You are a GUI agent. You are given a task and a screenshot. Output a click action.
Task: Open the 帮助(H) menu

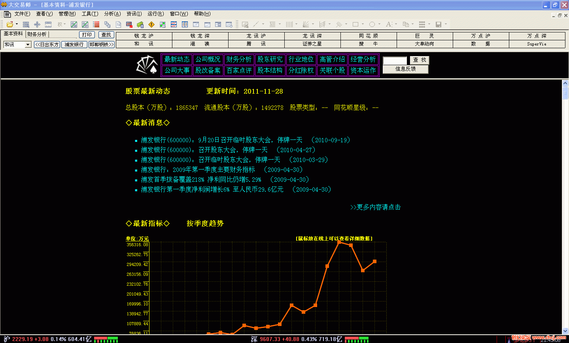202,14
